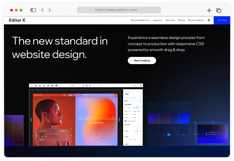This screenshot has width=234, height=161.
Task: Click HOME in the Aurora site menu
Action: [64, 95]
